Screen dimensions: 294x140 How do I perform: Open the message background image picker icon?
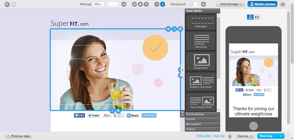124,4
